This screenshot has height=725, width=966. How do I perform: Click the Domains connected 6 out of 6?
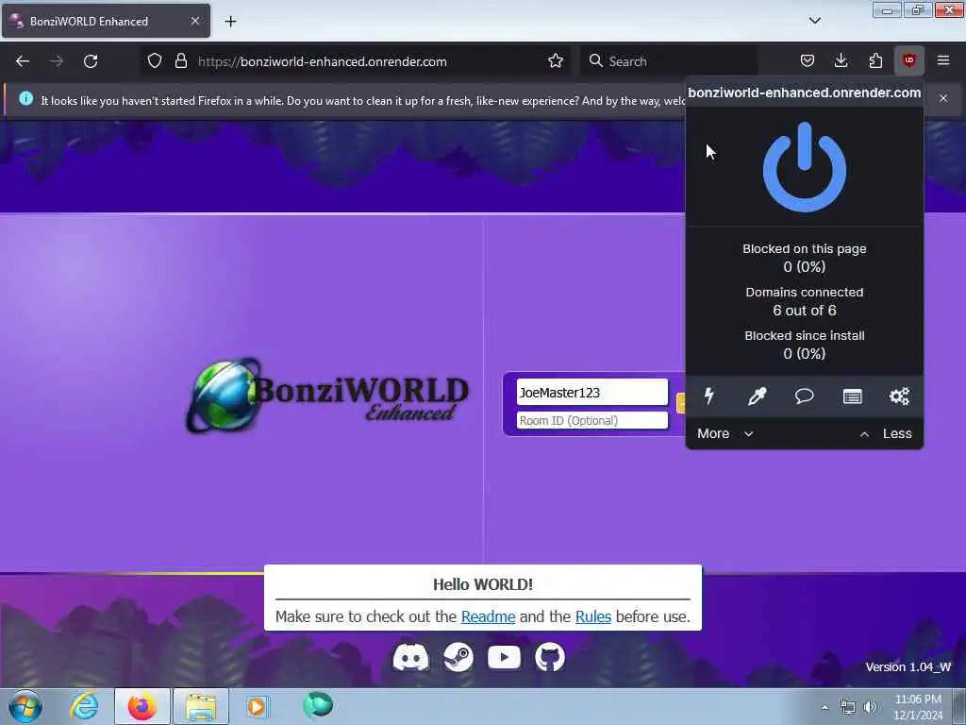tap(804, 301)
